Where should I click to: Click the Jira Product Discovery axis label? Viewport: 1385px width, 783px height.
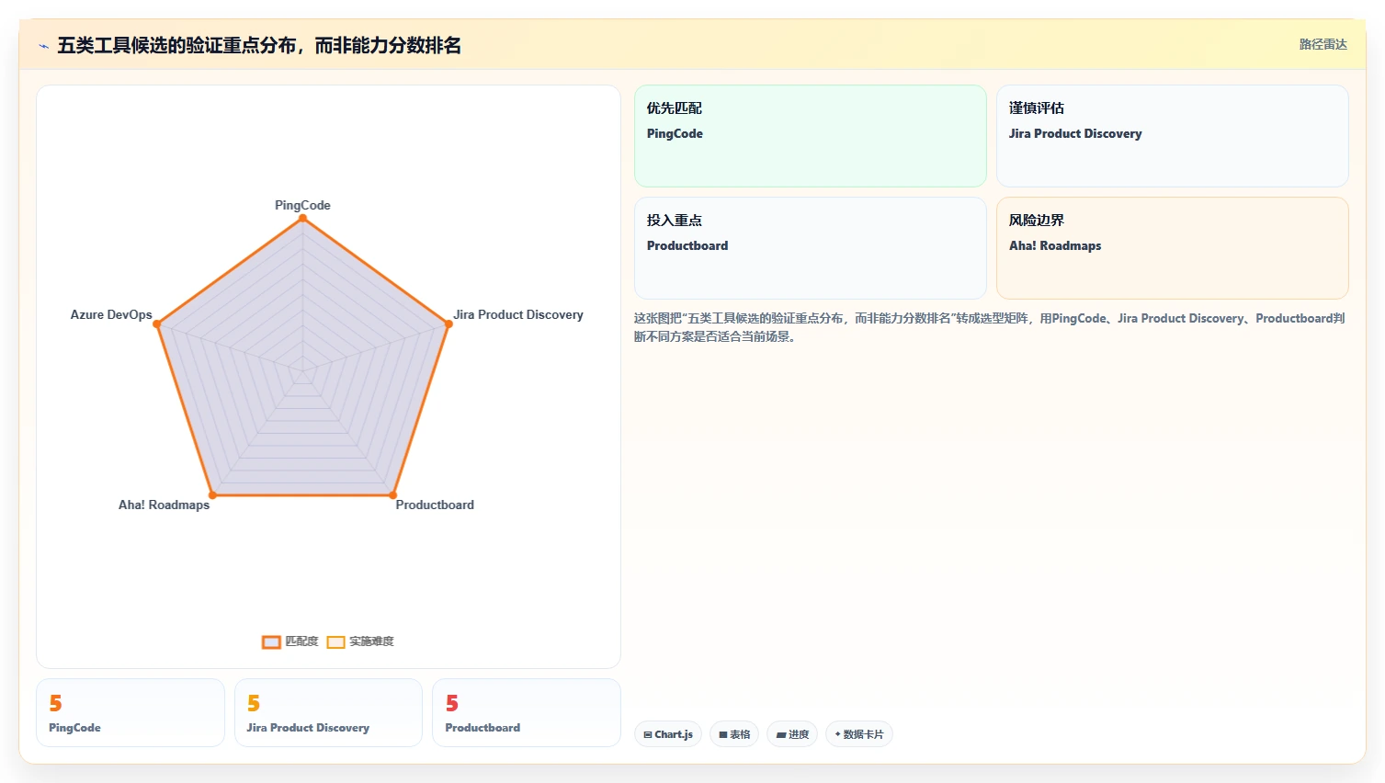tap(518, 314)
